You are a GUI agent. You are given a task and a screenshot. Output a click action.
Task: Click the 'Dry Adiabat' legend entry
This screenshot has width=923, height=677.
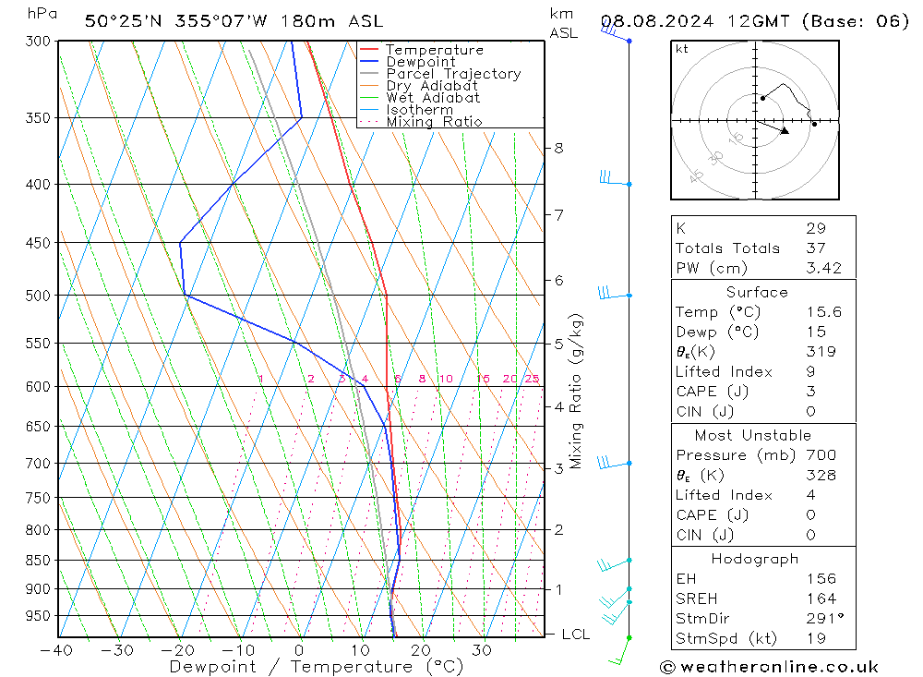click(x=432, y=86)
